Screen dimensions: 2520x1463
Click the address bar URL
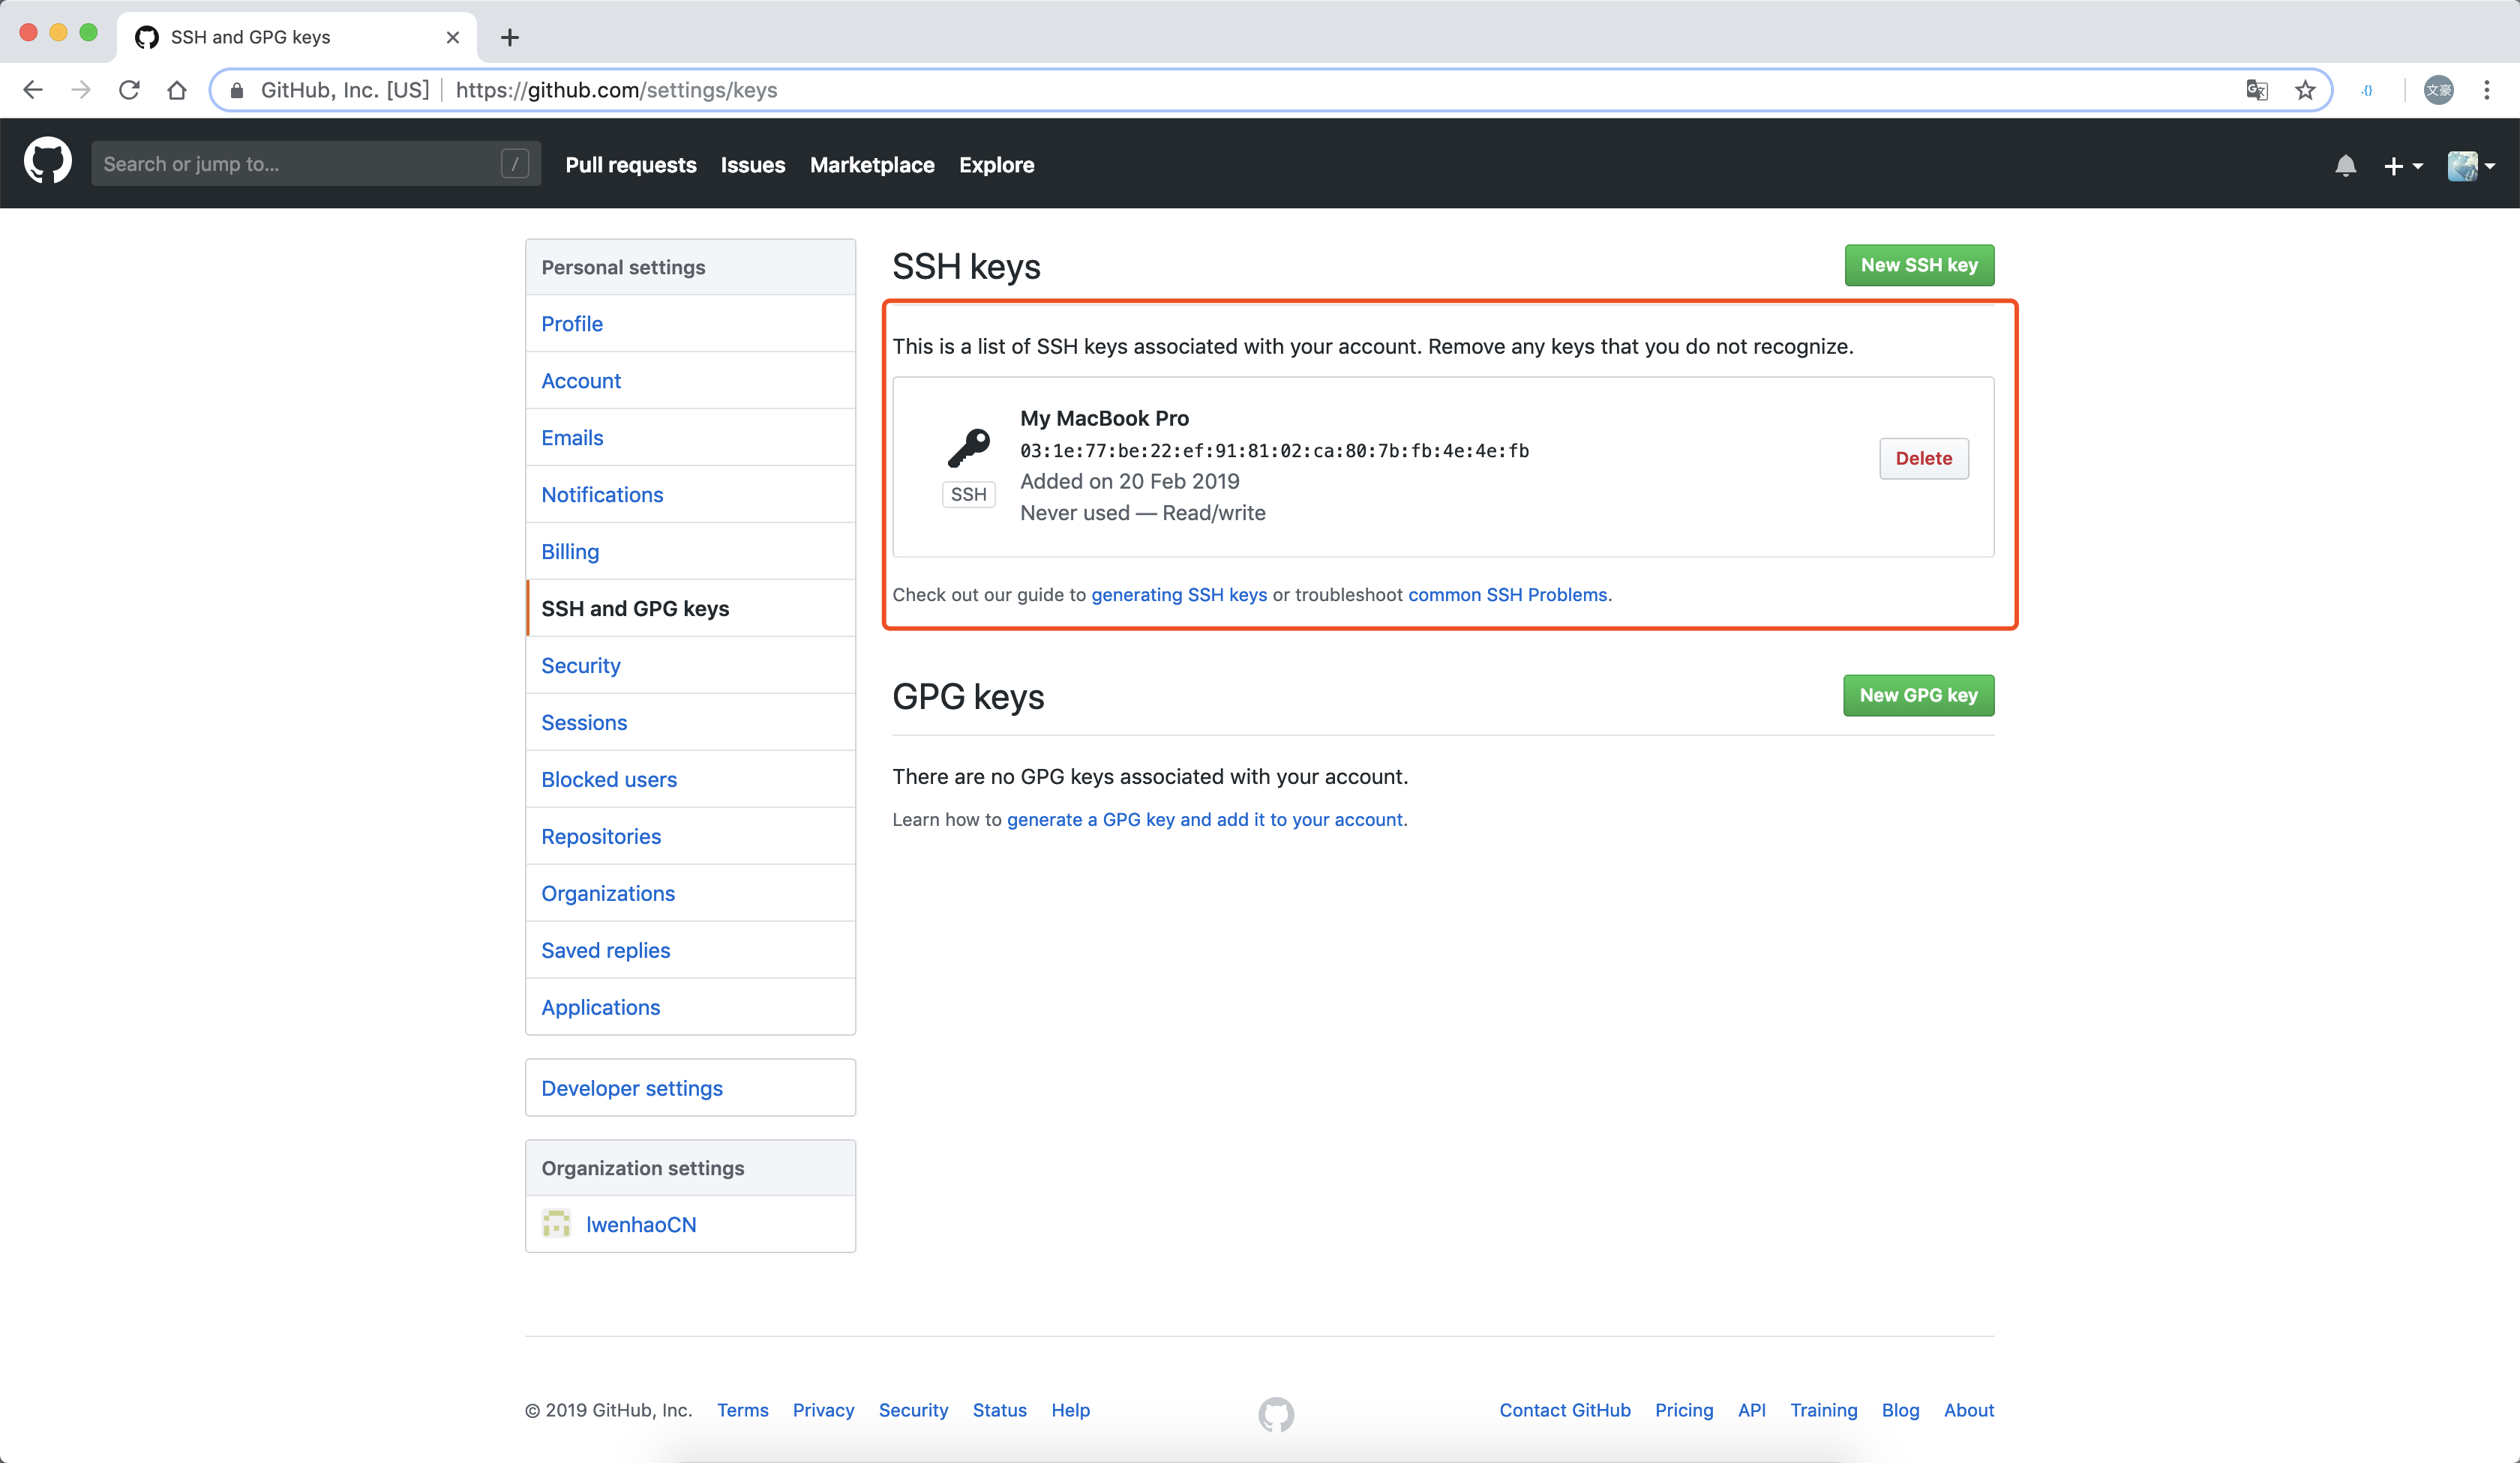(616, 90)
